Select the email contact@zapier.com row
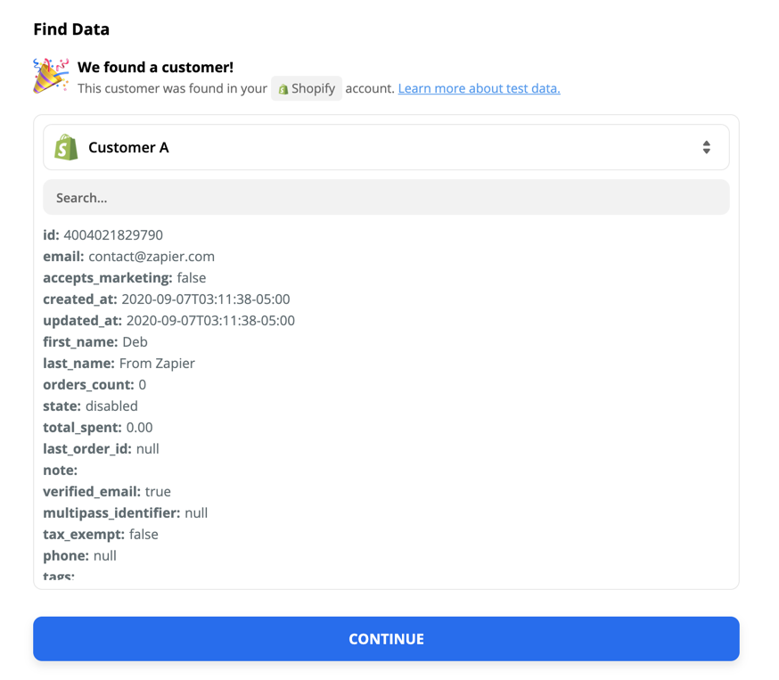Screen dimensions: 779x680 (x=128, y=257)
